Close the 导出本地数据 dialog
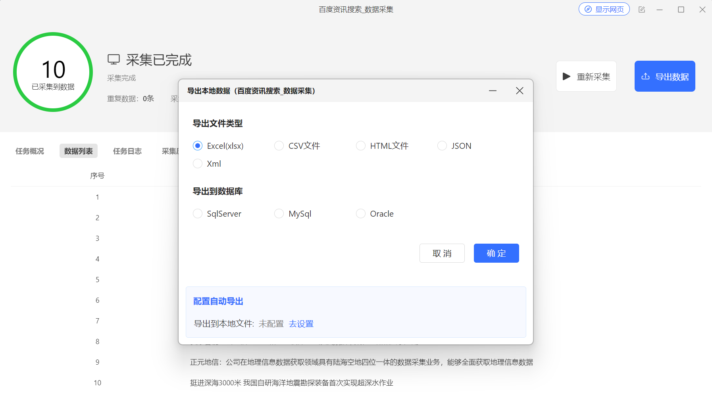The width and height of the screenshot is (712, 398). [x=520, y=91]
